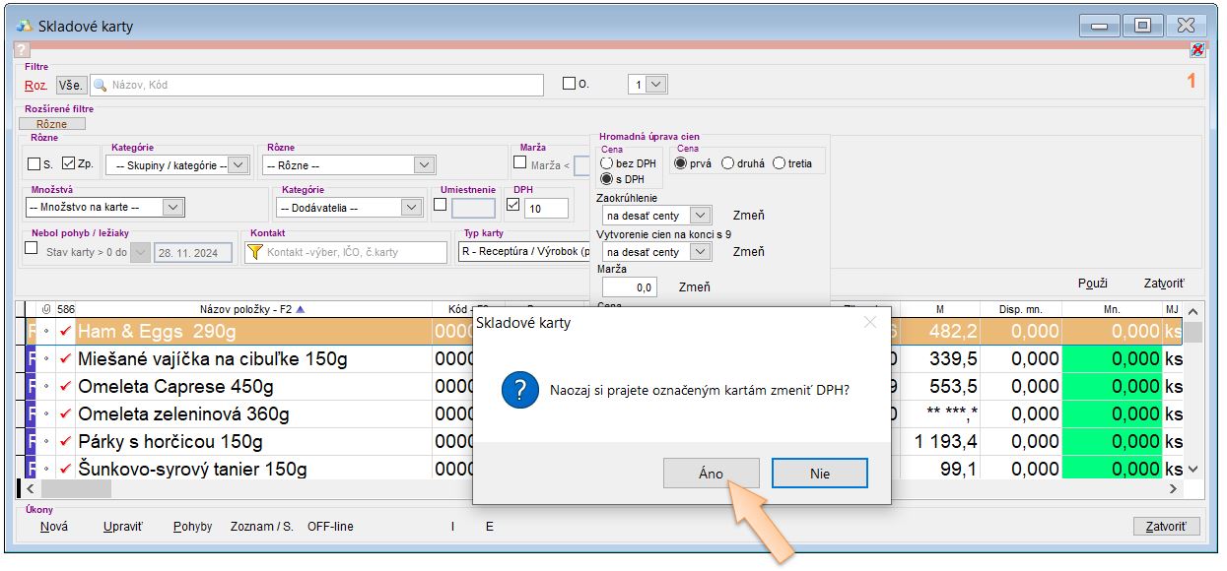The width and height of the screenshot is (1227, 571).
Task: Open the Skupiny / kategórie dropdown
Action: tap(239, 165)
